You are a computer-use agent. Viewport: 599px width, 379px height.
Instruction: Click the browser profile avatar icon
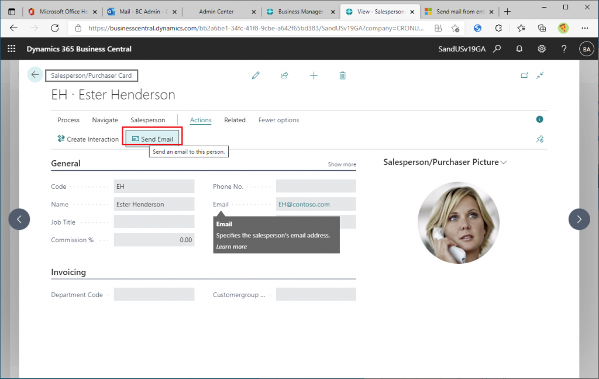[x=563, y=28]
